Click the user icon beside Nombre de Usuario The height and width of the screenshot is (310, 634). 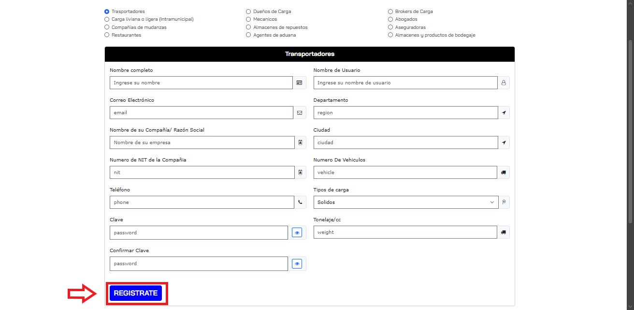[x=504, y=83]
